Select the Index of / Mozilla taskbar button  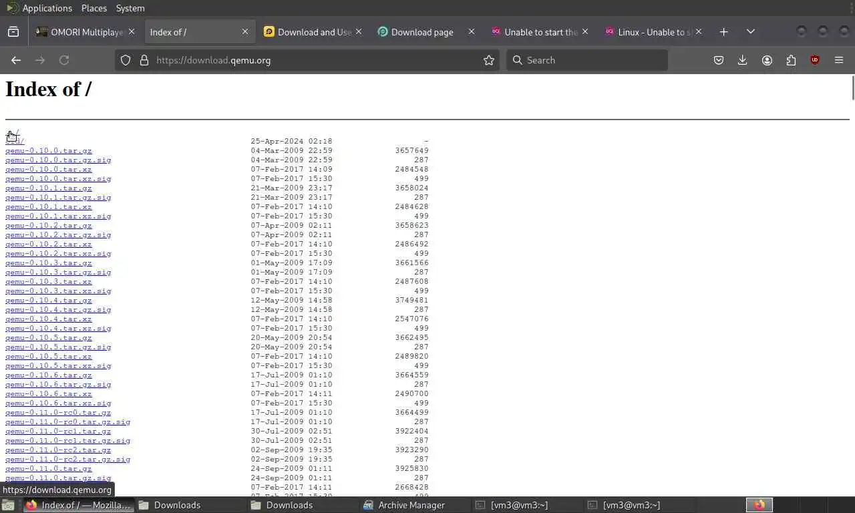click(x=78, y=505)
